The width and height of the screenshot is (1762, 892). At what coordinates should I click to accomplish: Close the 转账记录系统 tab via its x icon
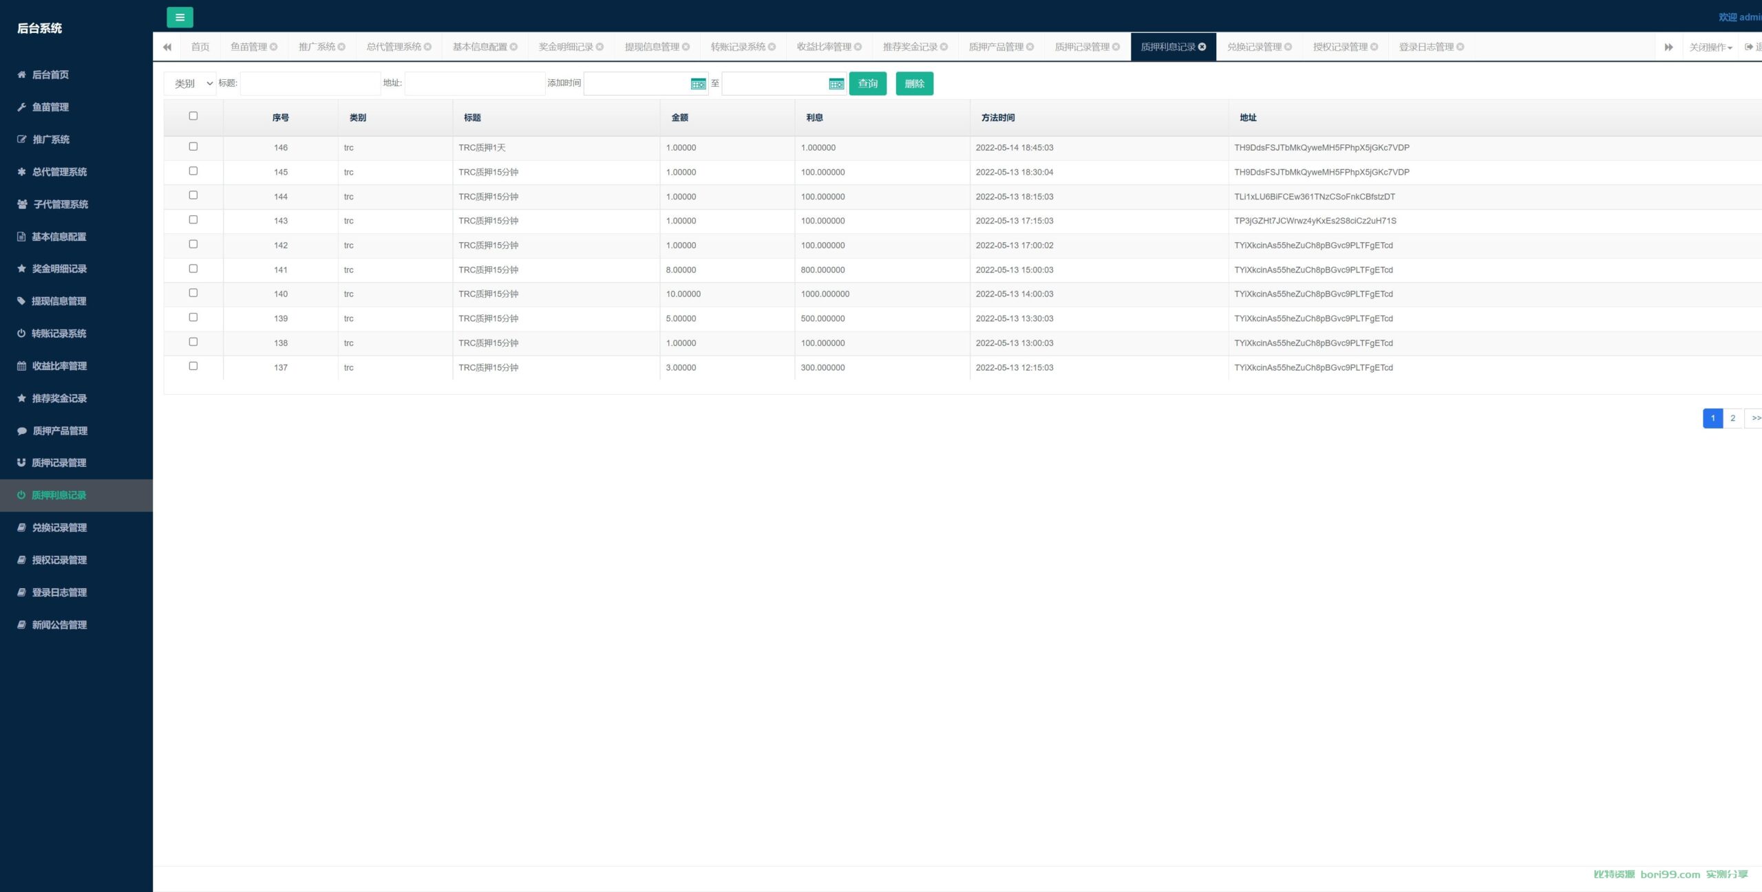772,47
